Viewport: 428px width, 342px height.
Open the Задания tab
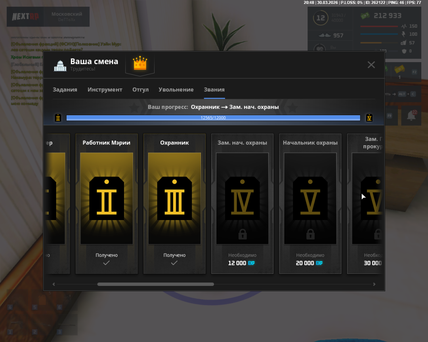pos(65,90)
